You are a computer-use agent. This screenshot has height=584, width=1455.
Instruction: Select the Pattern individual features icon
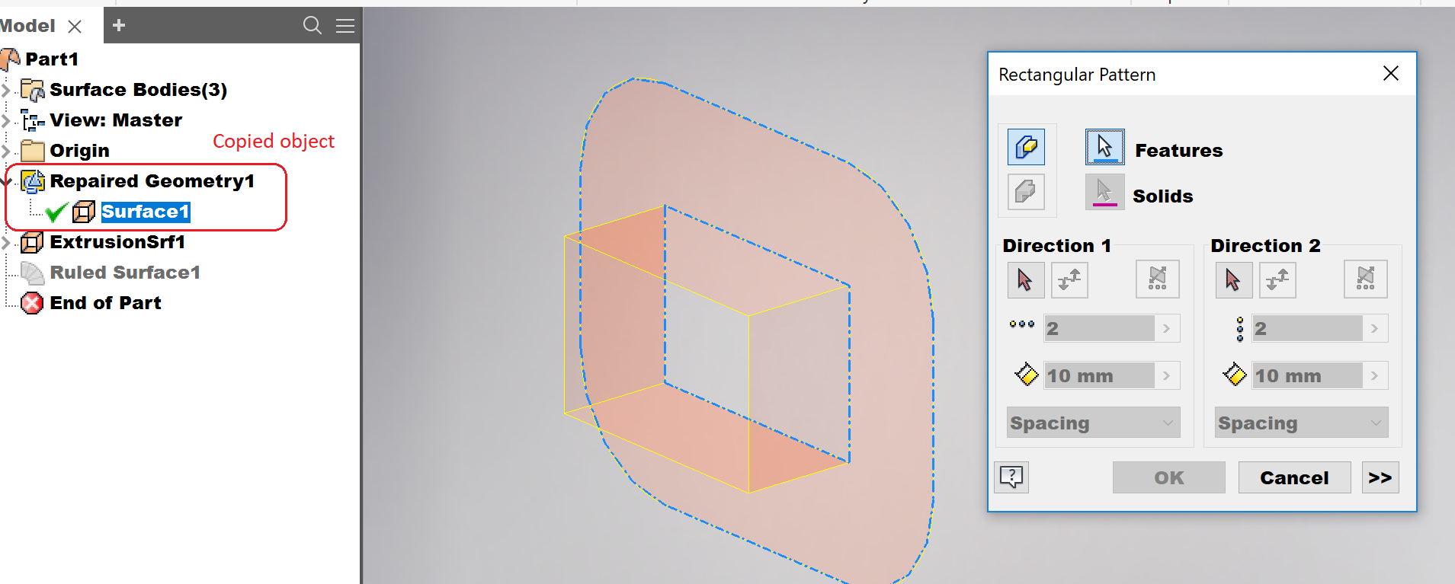[x=1026, y=146]
